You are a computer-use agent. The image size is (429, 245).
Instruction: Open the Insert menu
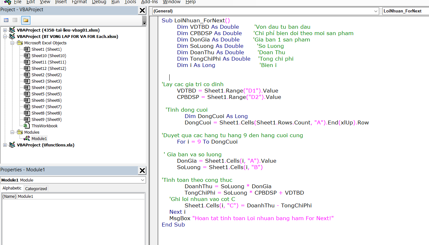[61, 2]
